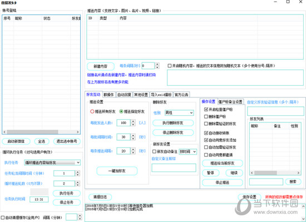Enable 删除需验证的好友 checkbox
Screen dimensions: 306x222
tap(206, 124)
